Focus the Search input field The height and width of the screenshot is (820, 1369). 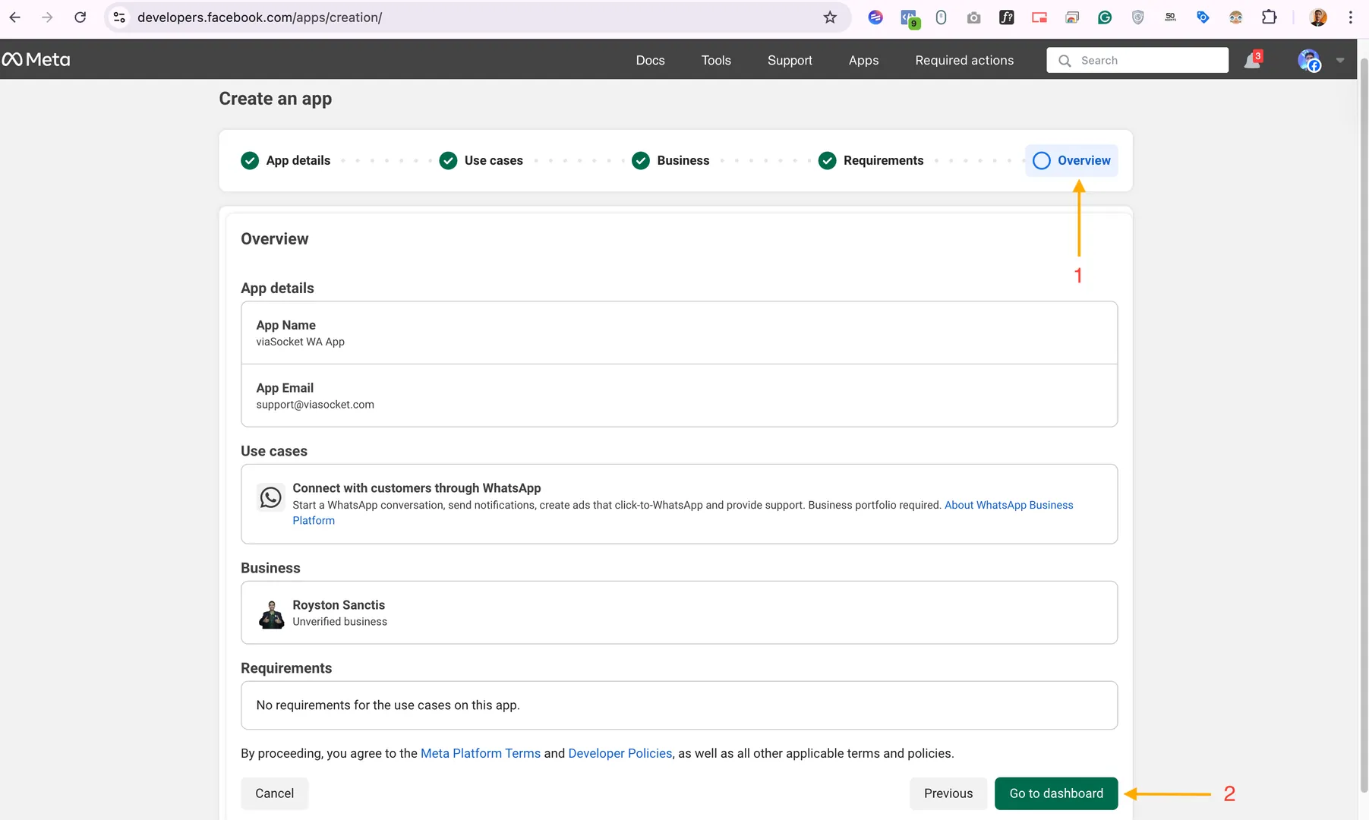pos(1137,60)
